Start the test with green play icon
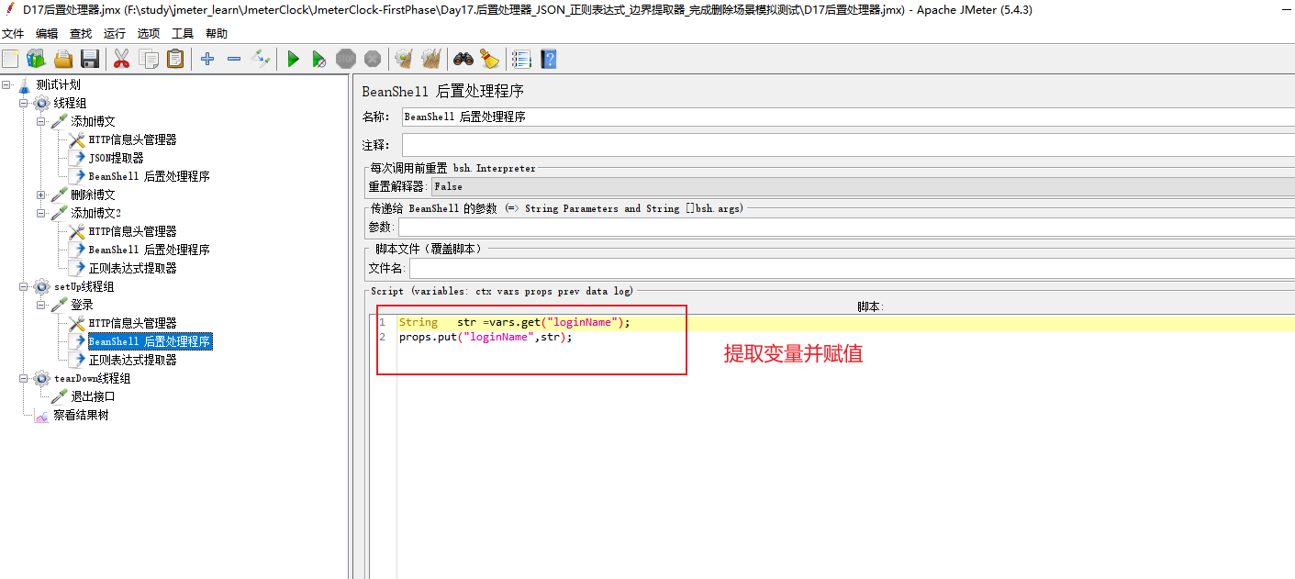This screenshot has height=579, width=1295. click(x=293, y=60)
